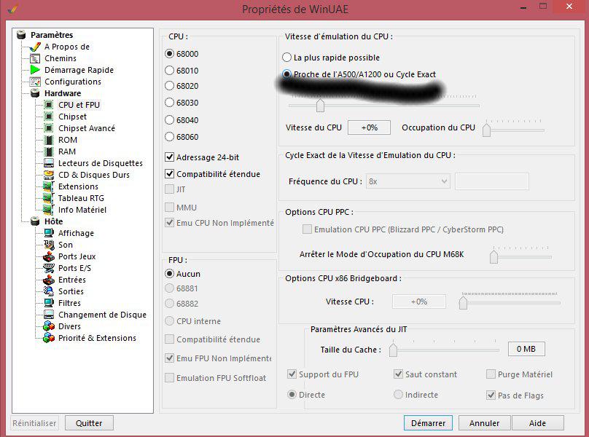Click the CPU emulation speed slider handle
This screenshot has width=589, height=437.
[320, 106]
